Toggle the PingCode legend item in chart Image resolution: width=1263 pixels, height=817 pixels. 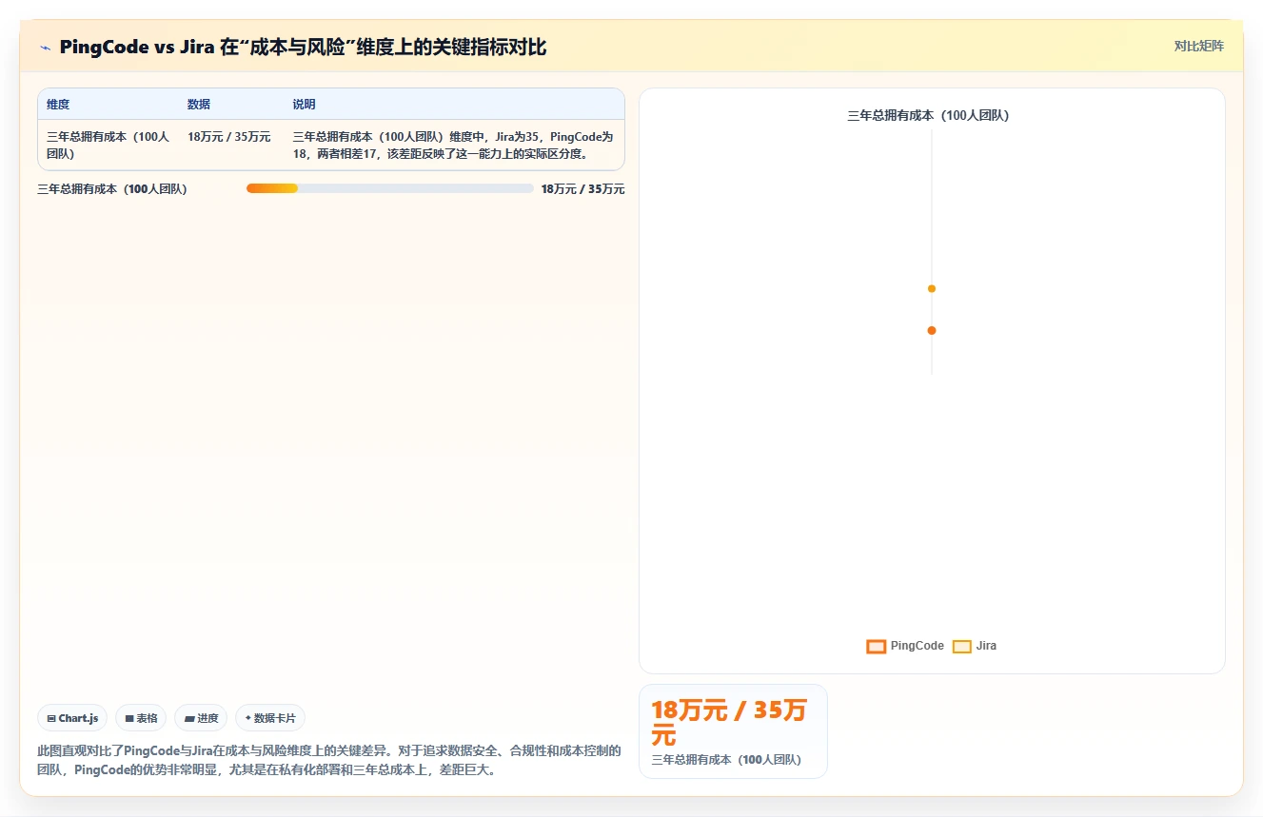(905, 646)
